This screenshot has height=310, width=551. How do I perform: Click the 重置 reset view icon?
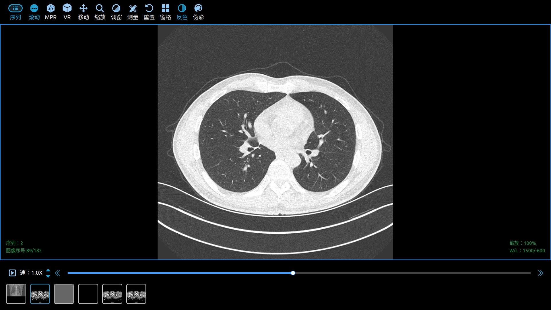pyautogui.click(x=149, y=11)
